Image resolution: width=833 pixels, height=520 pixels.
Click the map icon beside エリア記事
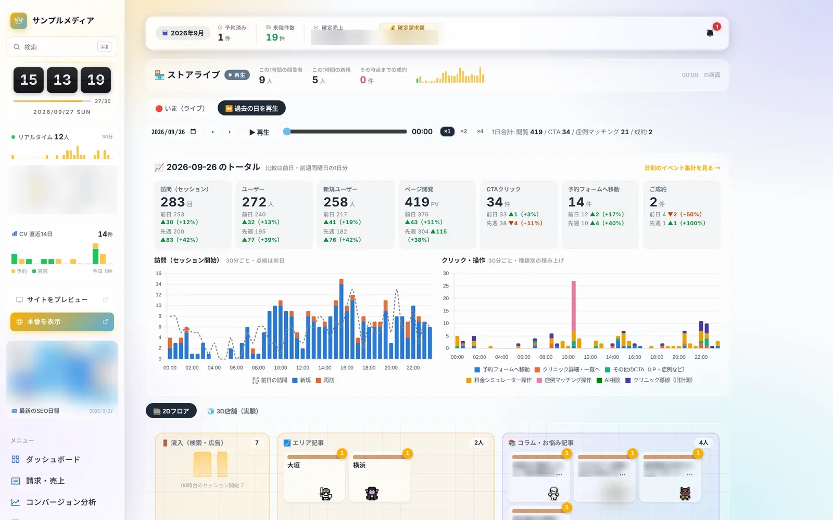coord(287,443)
